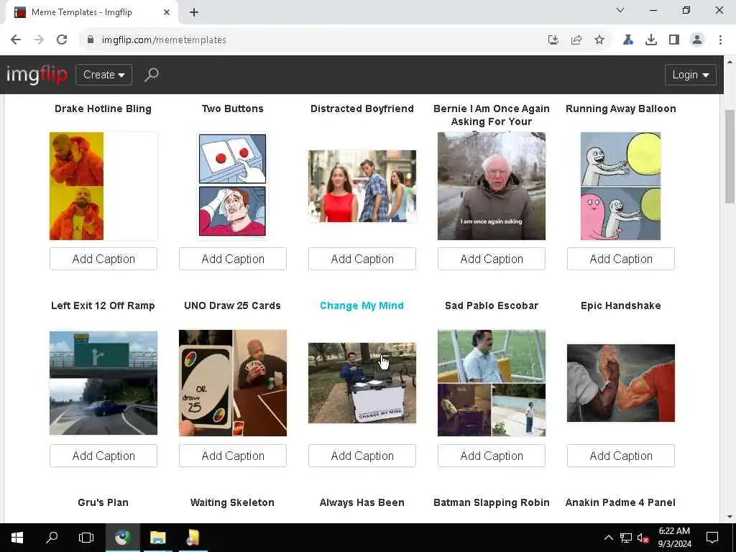Click the Epic Handshake thumbnail

[x=621, y=383]
